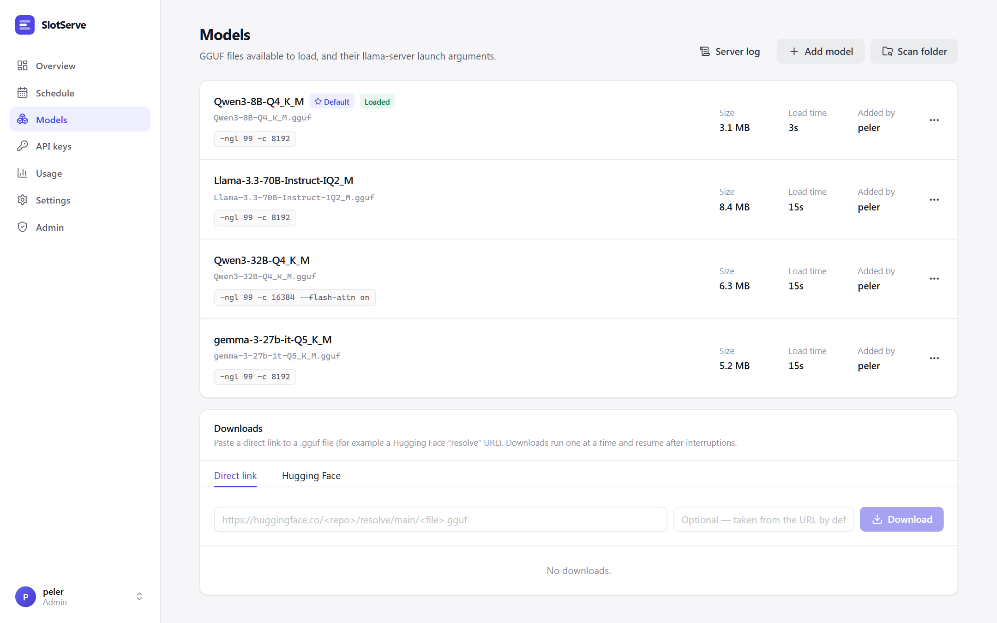
Task: Open the API keys page
Action: point(80,146)
